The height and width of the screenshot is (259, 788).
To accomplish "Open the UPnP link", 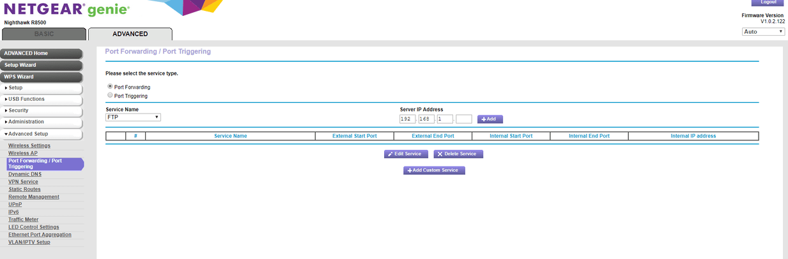I will 15,205.
